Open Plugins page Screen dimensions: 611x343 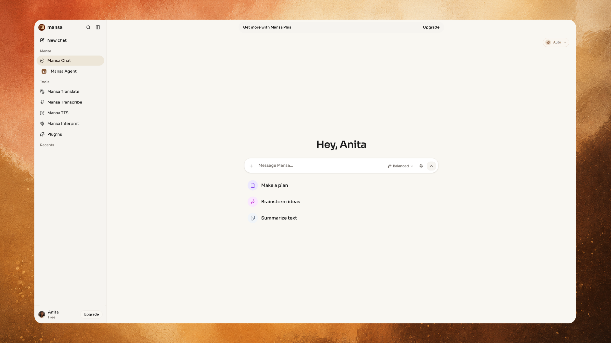tap(70, 134)
